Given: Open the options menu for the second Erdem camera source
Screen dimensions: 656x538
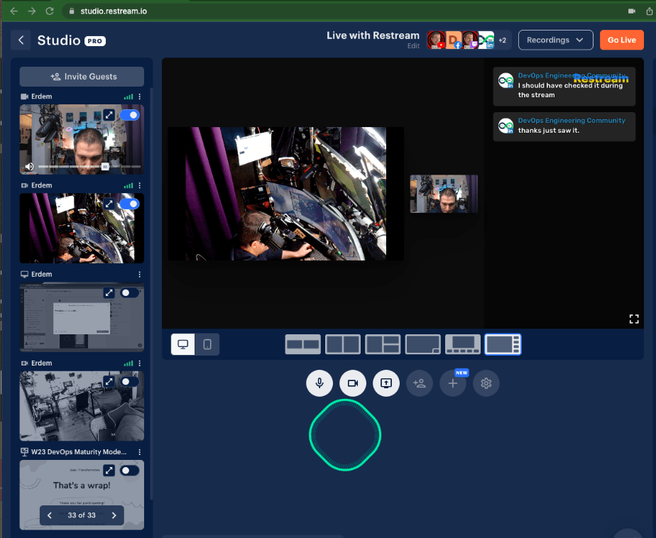Looking at the screenshot, I should click(x=140, y=185).
